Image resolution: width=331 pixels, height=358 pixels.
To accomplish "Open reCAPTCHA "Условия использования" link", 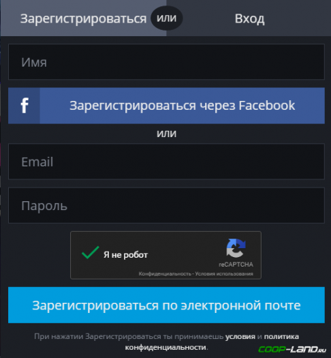I will pyautogui.click(x=224, y=273).
